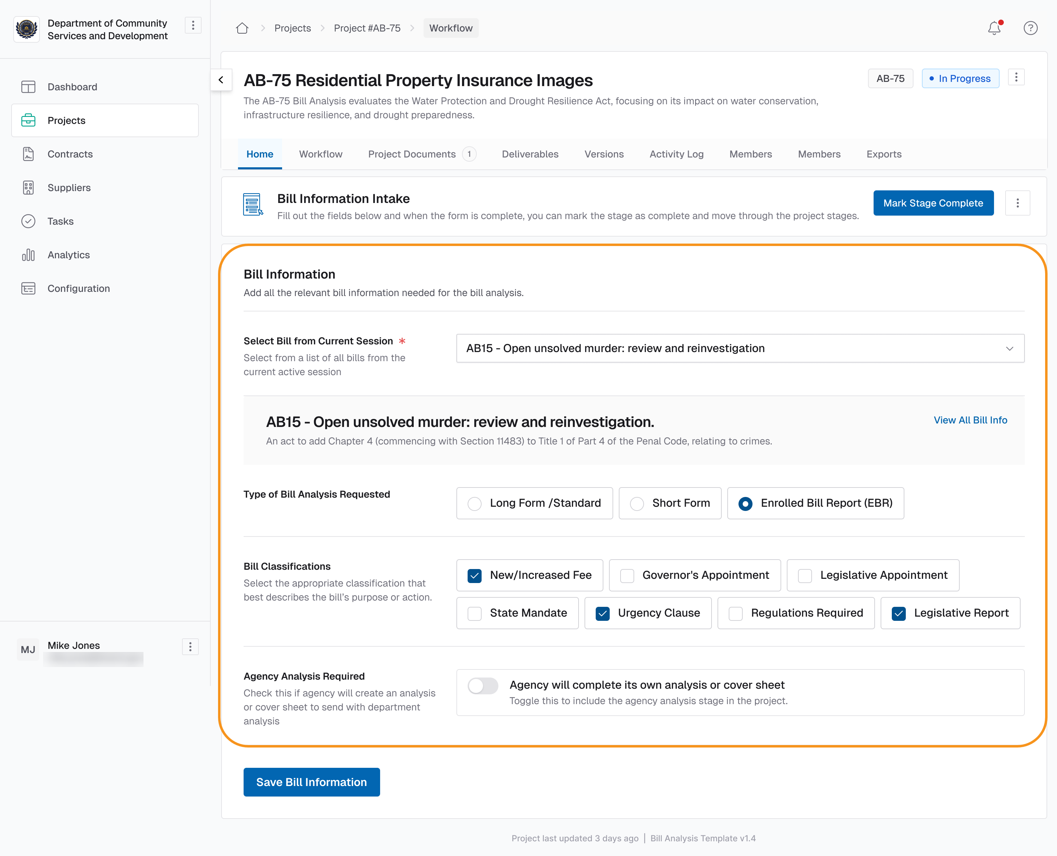Switch to the Deliverables tab
Image resolution: width=1057 pixels, height=856 pixels.
530,154
